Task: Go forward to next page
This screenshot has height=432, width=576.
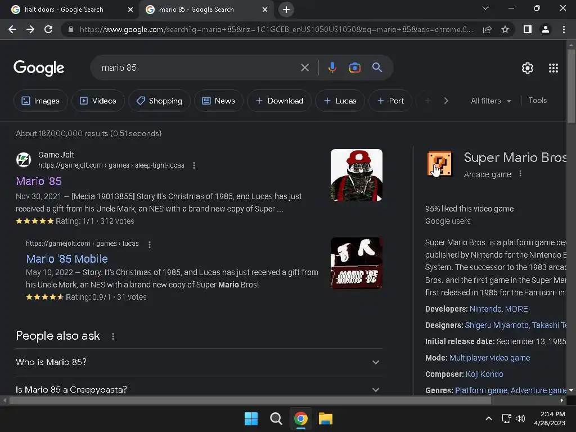Action: tap(30, 29)
